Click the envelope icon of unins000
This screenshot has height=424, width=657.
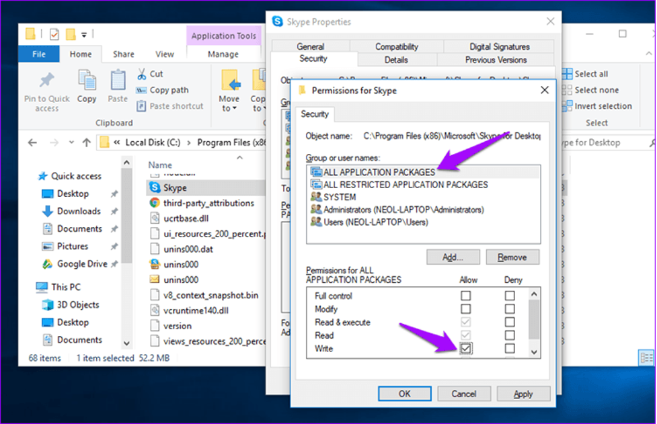coord(155,279)
